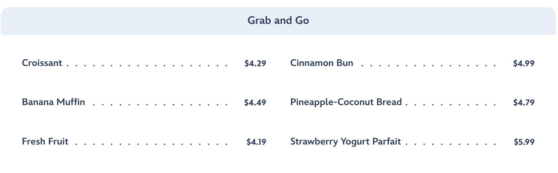Click the dotted line after Banana Muffin
Screen dimensions: 558x173
pyautogui.click(x=161, y=105)
